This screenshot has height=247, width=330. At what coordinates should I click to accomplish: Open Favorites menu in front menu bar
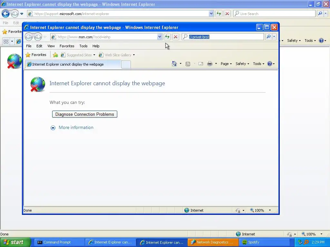tap(67, 46)
